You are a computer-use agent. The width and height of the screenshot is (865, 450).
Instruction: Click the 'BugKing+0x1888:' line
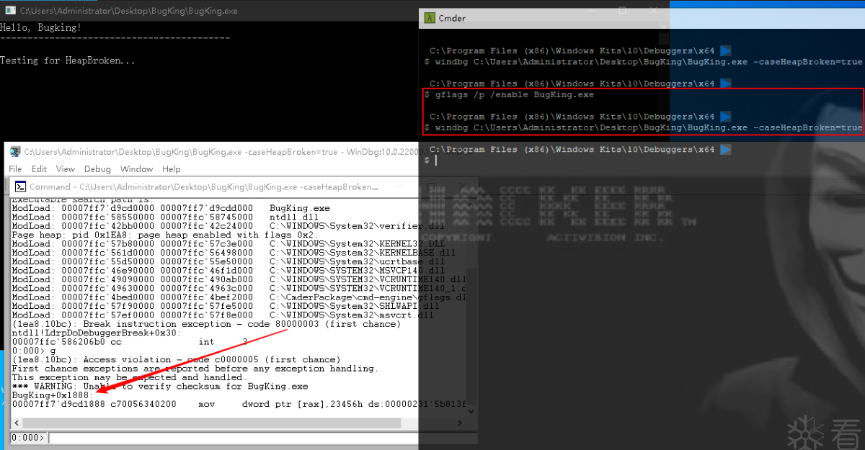click(52, 395)
